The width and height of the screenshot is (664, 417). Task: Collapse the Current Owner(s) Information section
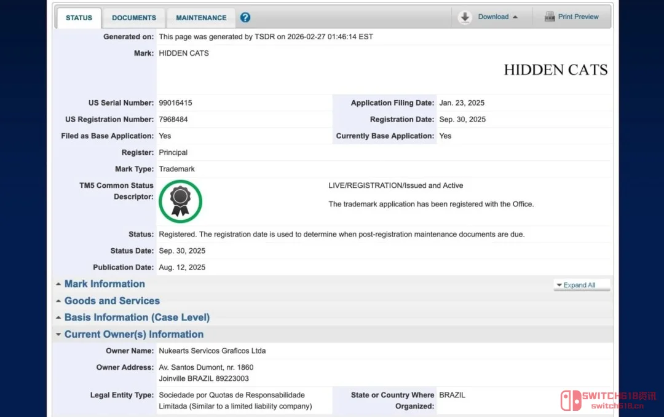click(133, 334)
